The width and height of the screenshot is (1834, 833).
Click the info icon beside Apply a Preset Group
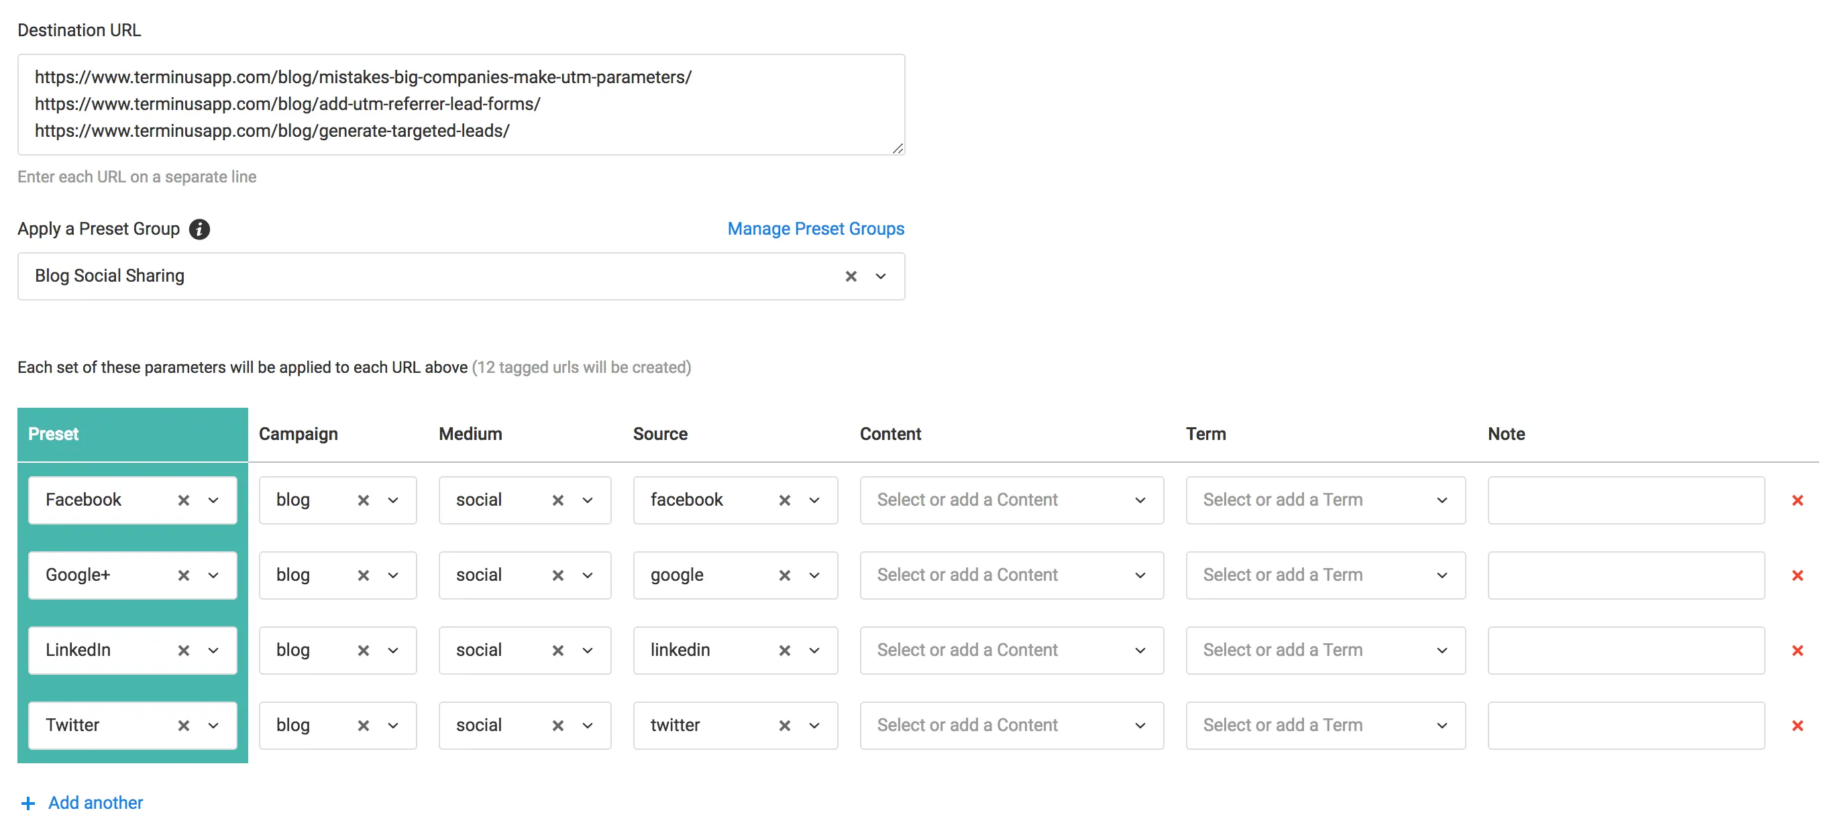[x=199, y=229]
